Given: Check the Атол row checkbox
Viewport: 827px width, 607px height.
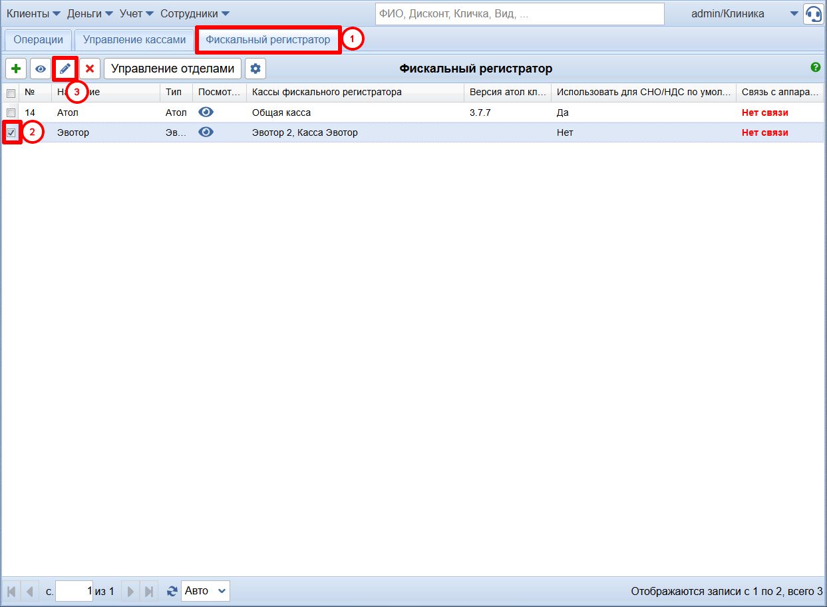Looking at the screenshot, I should click(x=11, y=113).
